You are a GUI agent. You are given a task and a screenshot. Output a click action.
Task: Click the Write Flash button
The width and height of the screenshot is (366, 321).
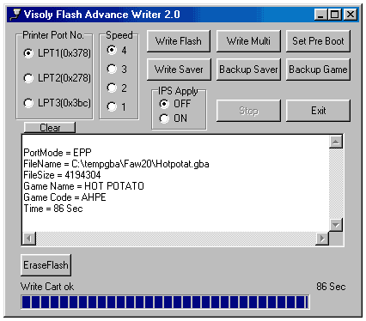point(179,41)
